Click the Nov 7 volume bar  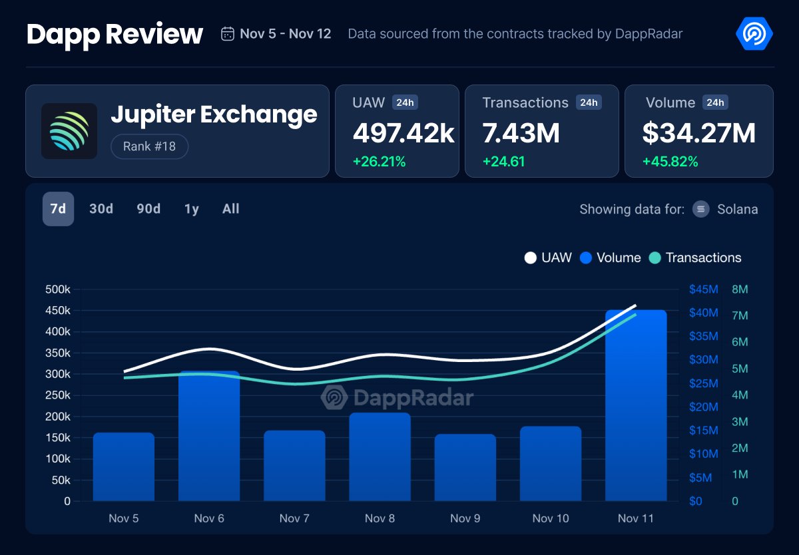[294, 466]
